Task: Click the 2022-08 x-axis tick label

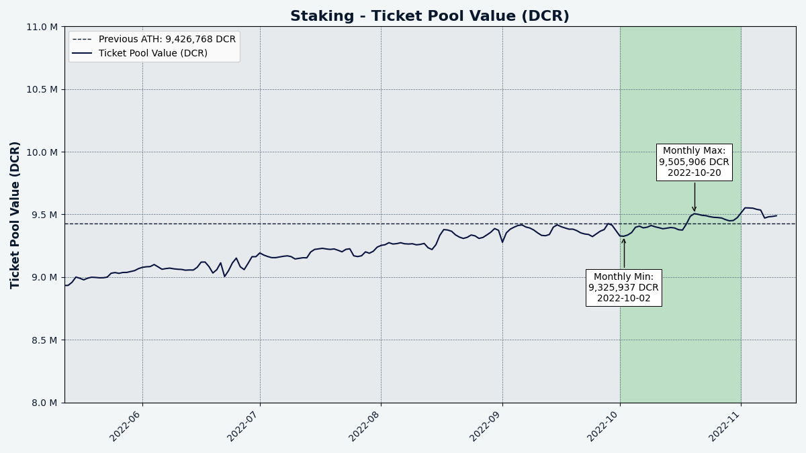Action: pos(365,425)
